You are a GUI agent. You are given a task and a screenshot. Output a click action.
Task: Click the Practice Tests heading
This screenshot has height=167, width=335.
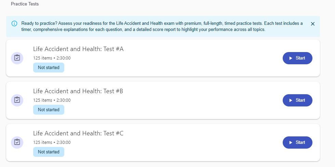[25, 4]
